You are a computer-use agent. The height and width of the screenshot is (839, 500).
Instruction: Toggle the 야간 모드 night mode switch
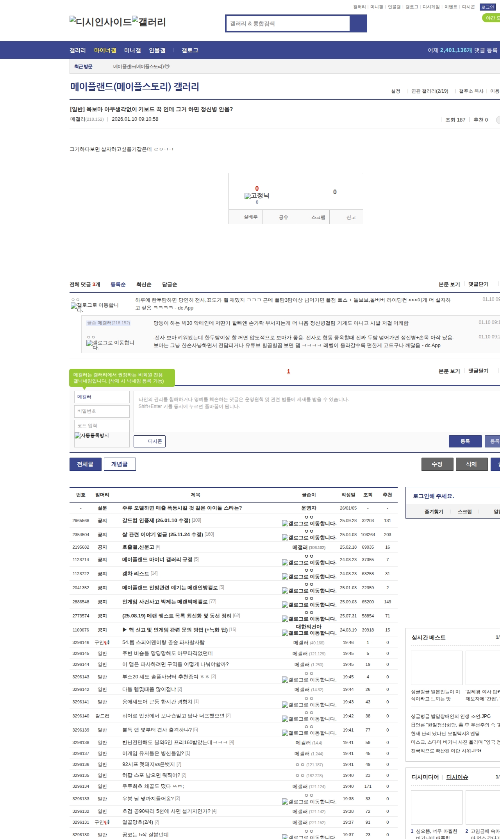491,18
